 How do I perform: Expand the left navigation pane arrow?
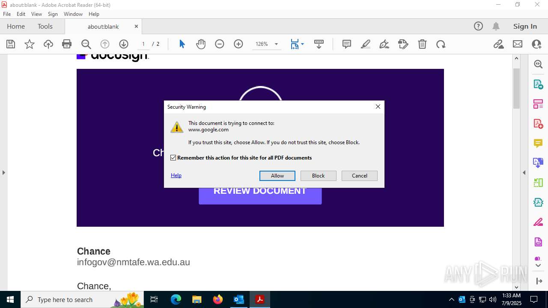(x=3, y=172)
